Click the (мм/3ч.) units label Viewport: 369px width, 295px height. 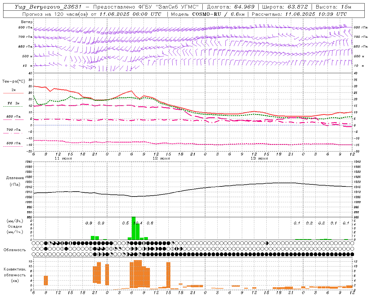pos(15,221)
